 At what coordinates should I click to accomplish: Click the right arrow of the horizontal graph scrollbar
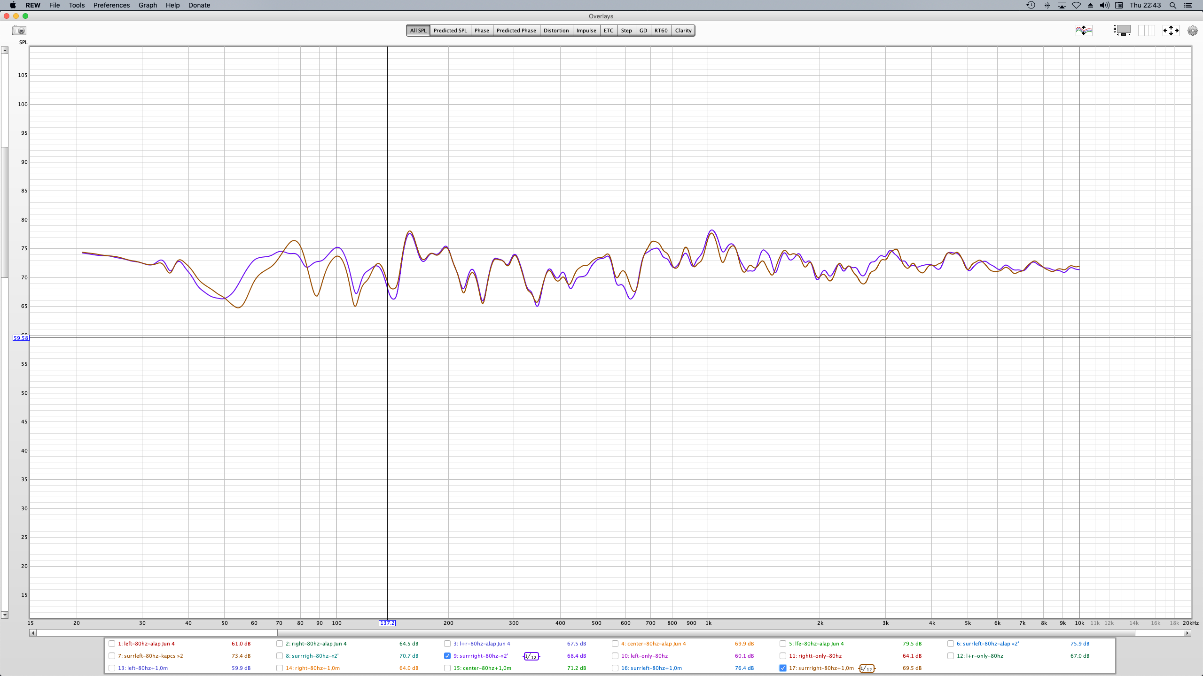click(1188, 633)
